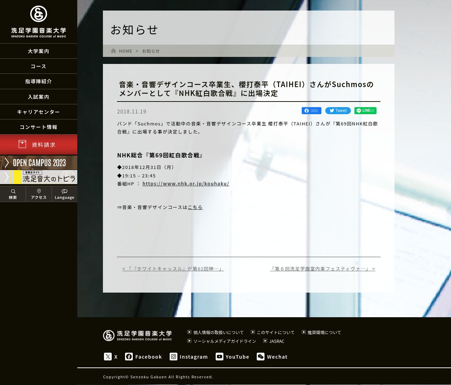The height and width of the screenshot is (385, 451).
Task: Open このサイトについて footer link
Action: (276, 332)
